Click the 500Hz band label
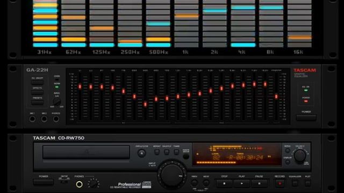The image size is (344, 193). coord(159,52)
